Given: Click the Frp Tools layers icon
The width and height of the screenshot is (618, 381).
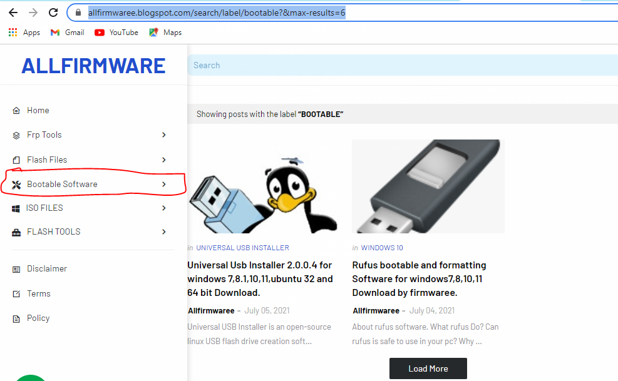Looking at the screenshot, I should point(16,135).
